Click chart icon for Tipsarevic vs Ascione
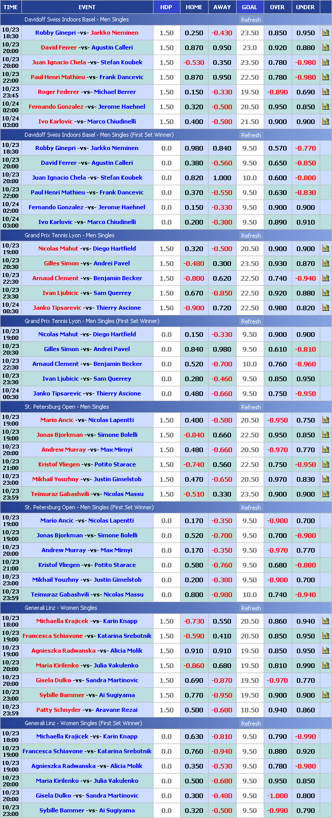This screenshot has width=332, height=818. 325,308
